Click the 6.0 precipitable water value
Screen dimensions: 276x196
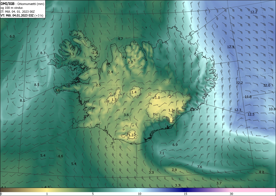[12, 36]
